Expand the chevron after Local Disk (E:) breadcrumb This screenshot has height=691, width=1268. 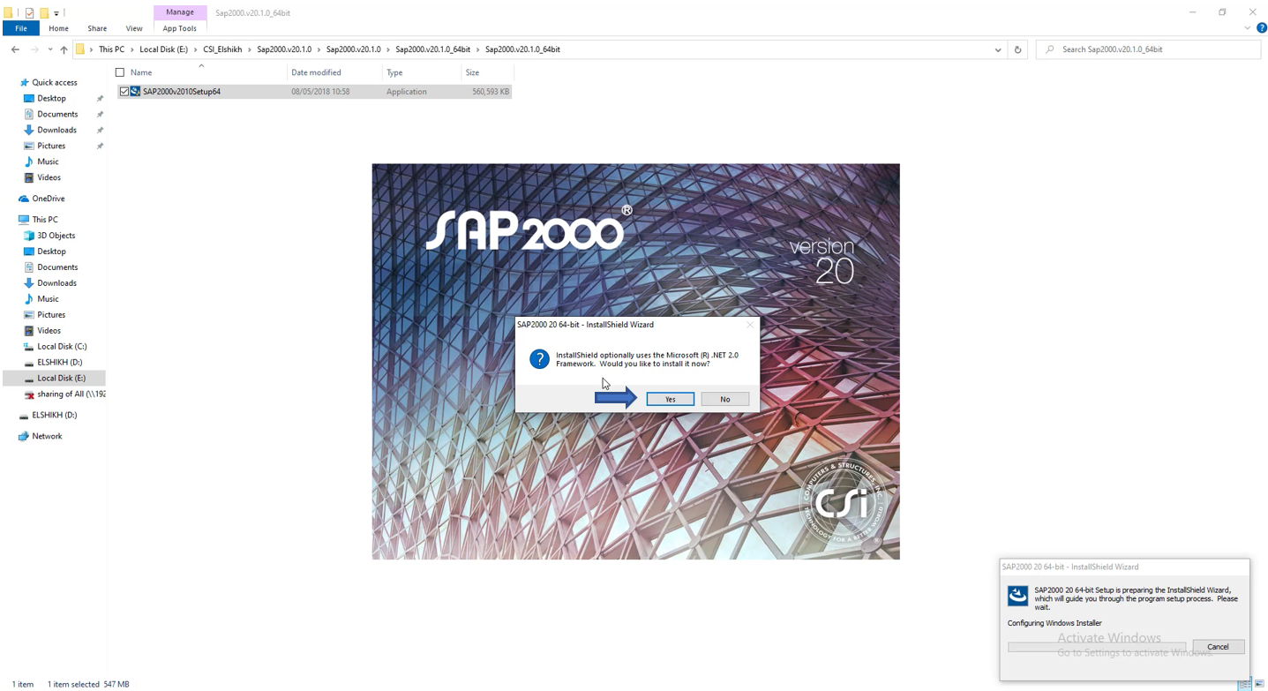pos(195,49)
